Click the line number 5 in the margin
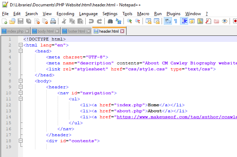The height and width of the screenshot is (157, 237). point(10,63)
